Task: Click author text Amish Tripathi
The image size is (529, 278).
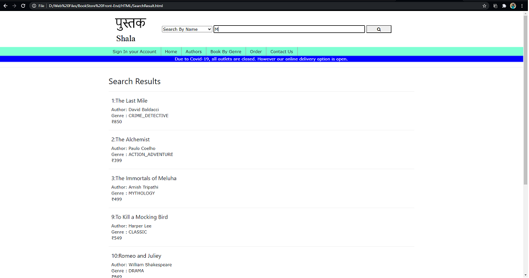Action: [x=143, y=187]
